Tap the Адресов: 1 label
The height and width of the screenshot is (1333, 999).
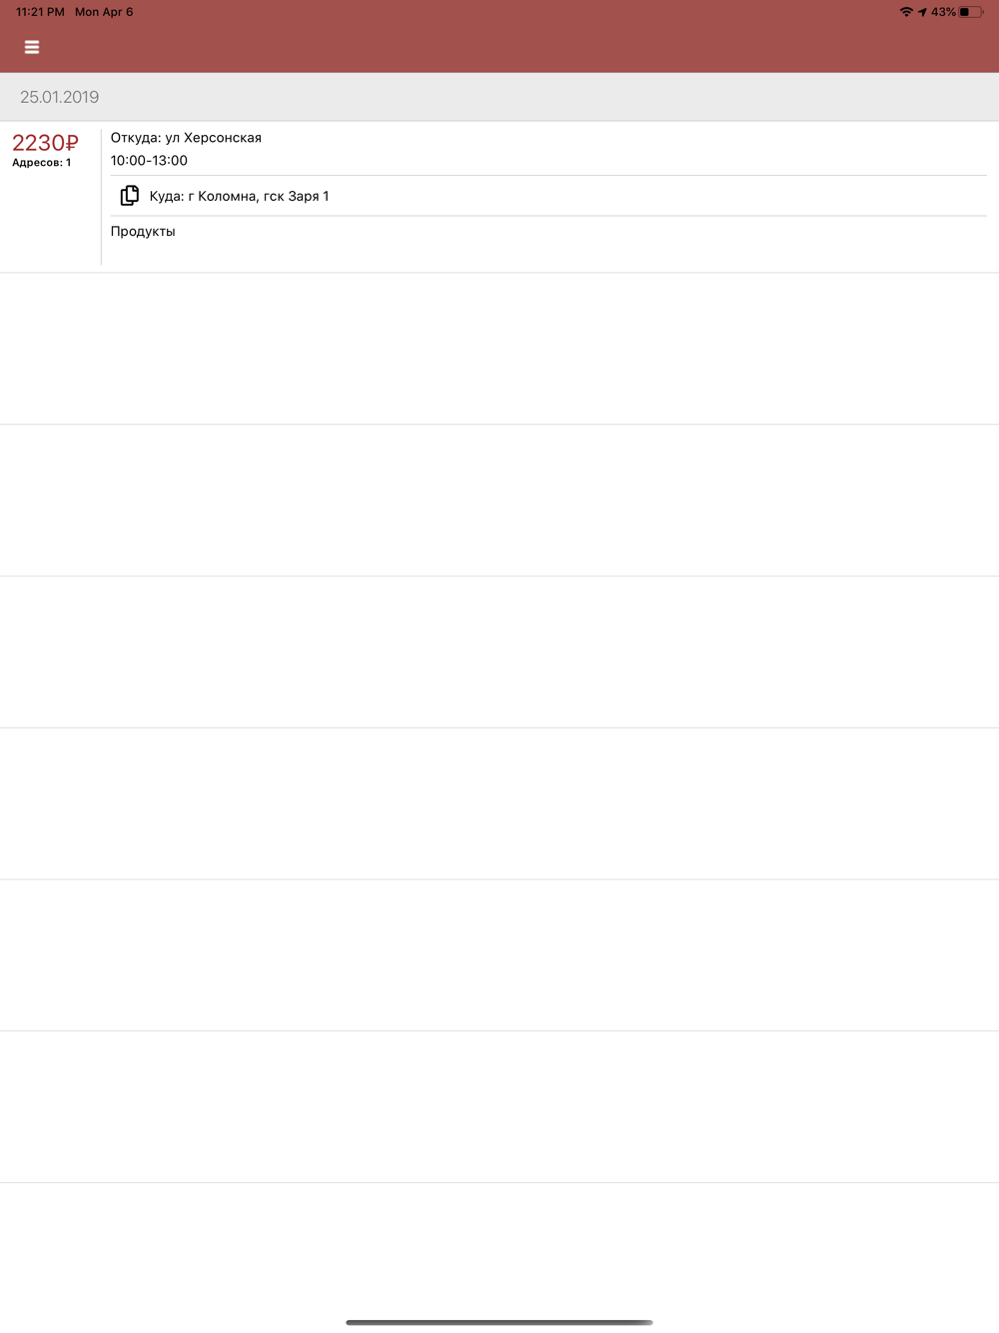(42, 162)
